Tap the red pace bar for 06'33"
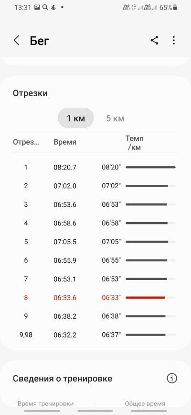The width and height of the screenshot is (191, 415). click(x=145, y=297)
